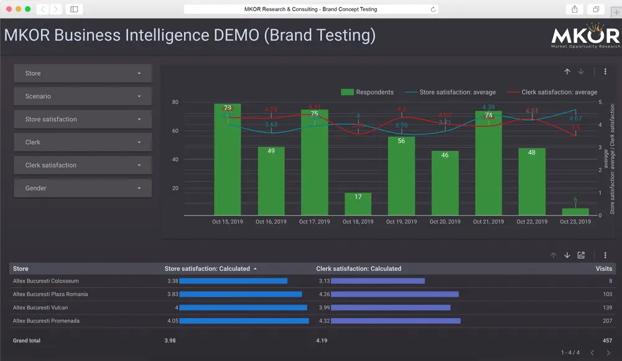Click Altex Bucuresti Plaza Romania row

(313, 294)
